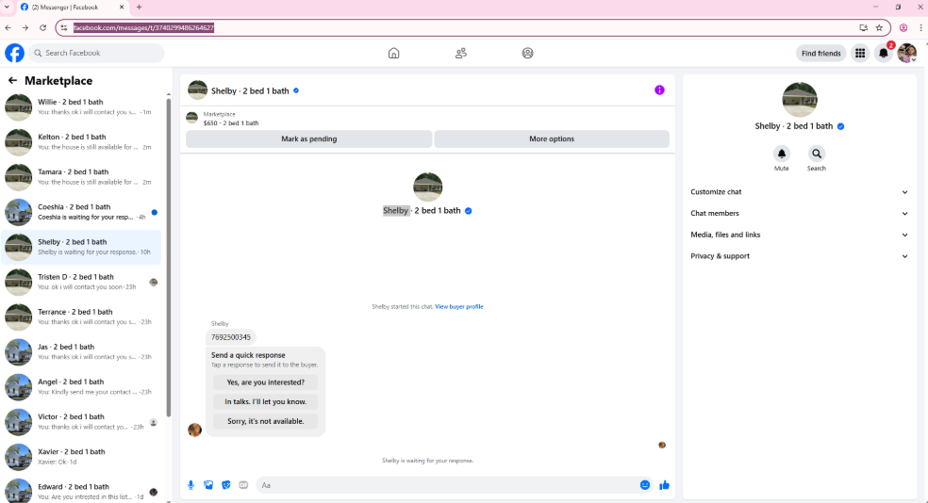
Task: Click the conversation list scrollbar
Action: pyautogui.click(x=169, y=257)
